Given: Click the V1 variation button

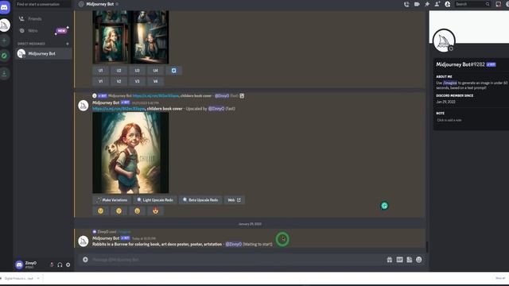Looking at the screenshot, I should point(101,81).
